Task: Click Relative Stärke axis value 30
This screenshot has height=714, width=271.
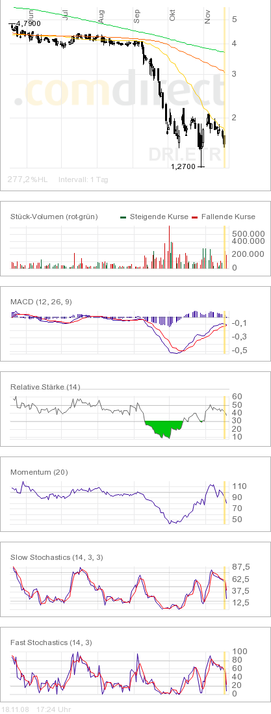Action: tap(237, 421)
